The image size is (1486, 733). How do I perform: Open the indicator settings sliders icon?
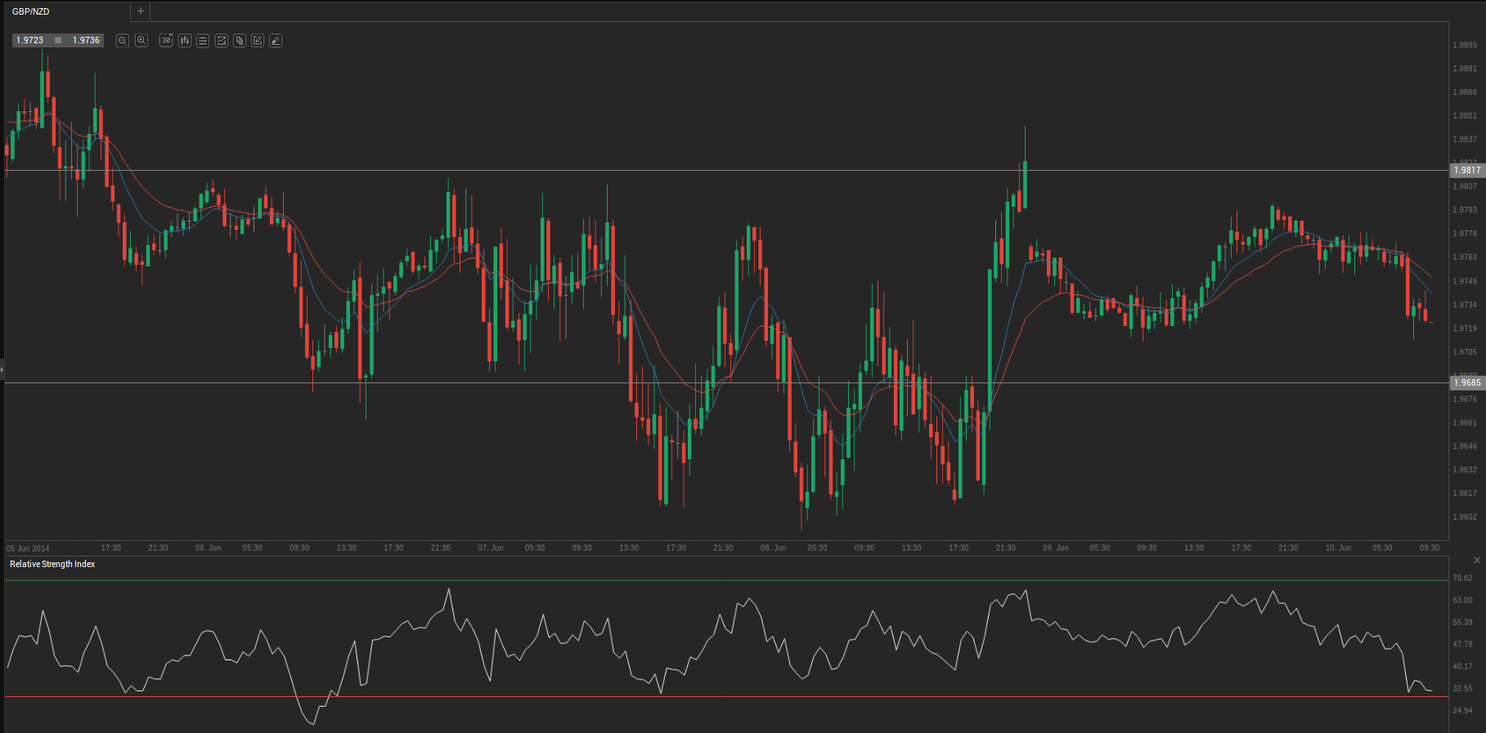203,40
